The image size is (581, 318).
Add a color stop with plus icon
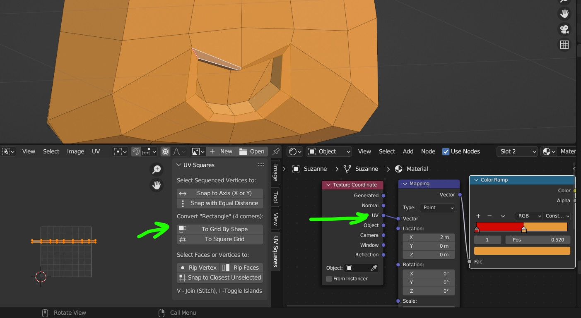coord(478,216)
